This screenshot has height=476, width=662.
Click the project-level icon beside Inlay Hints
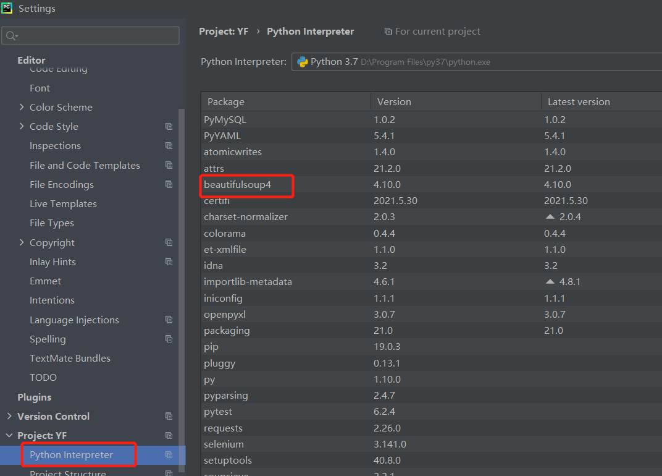pos(169,261)
